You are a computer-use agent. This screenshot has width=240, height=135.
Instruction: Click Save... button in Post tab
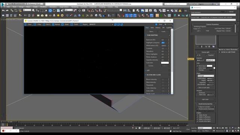coord(151,31)
